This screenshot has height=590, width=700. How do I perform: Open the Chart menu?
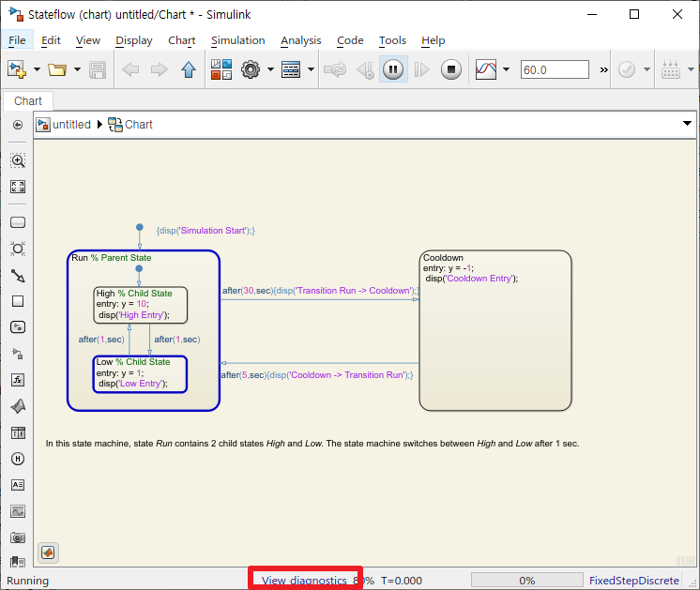pyautogui.click(x=182, y=40)
